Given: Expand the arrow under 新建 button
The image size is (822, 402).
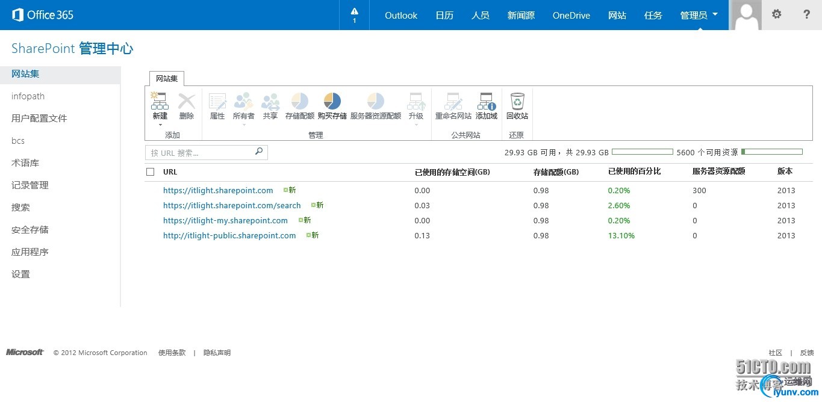Looking at the screenshot, I should pyautogui.click(x=160, y=125).
